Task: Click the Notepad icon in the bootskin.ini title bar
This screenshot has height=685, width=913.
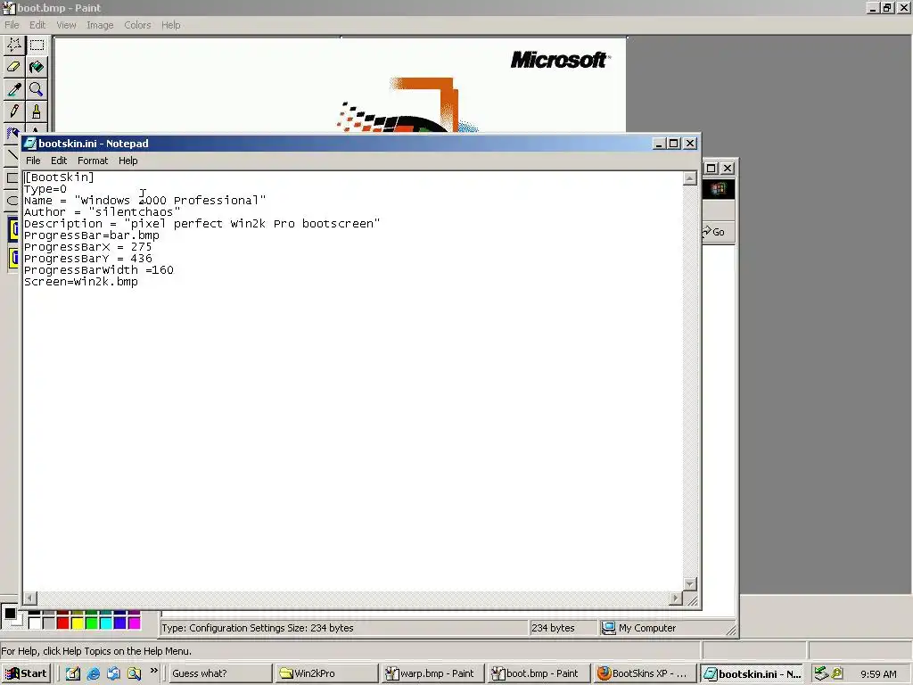Action: [29, 144]
